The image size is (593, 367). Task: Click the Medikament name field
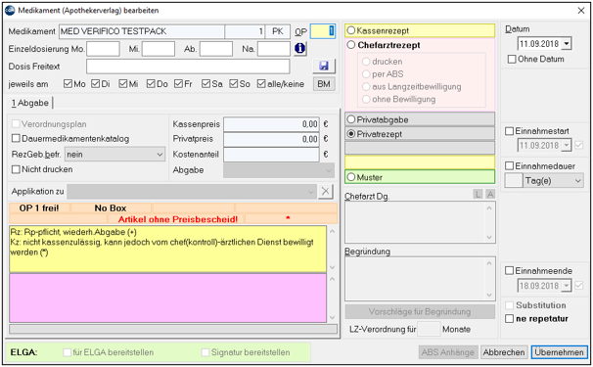[142, 31]
